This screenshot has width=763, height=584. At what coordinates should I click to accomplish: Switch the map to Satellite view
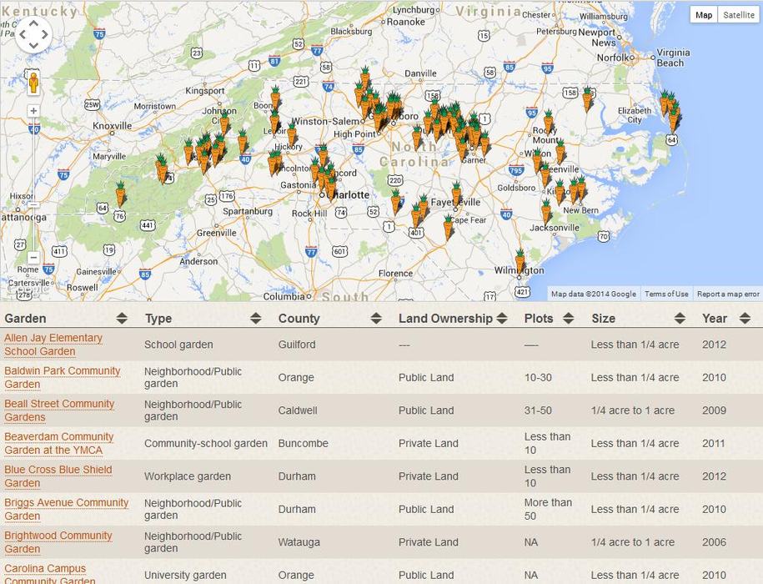738,15
